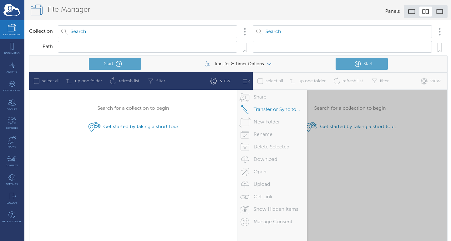
Task: Open the Compute sidebar icon
Action: tap(12, 161)
